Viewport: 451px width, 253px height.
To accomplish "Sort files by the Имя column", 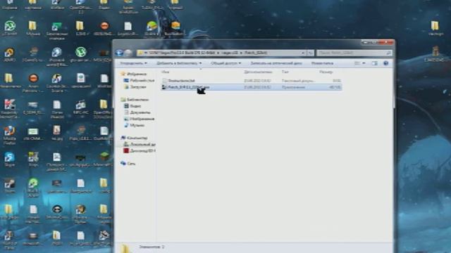I will (165, 72).
